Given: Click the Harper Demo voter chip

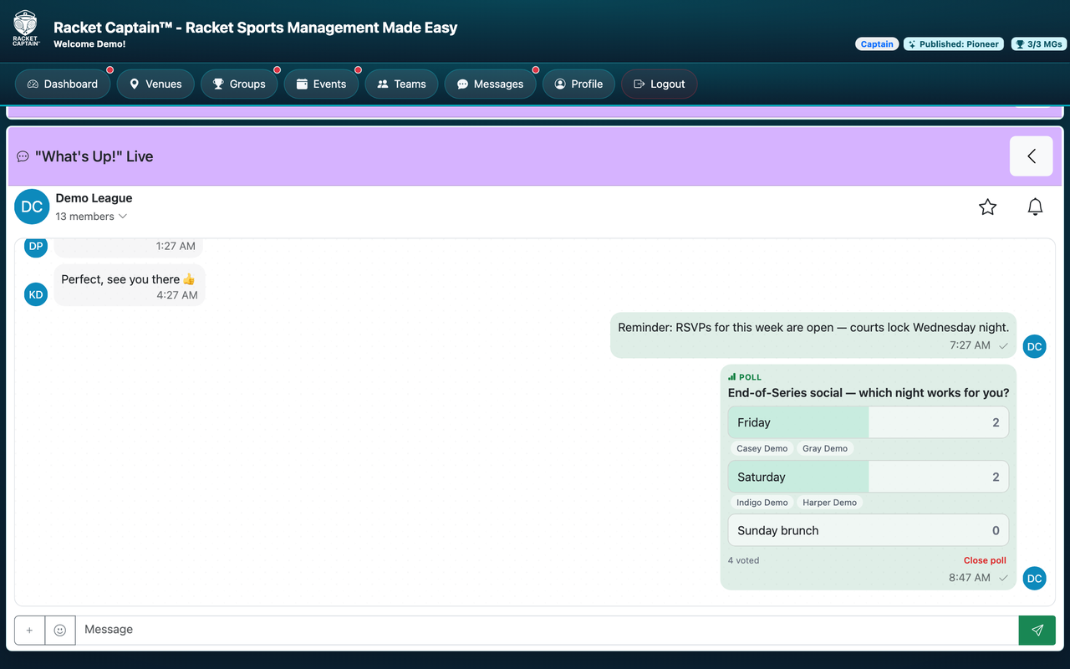Looking at the screenshot, I should [x=829, y=503].
